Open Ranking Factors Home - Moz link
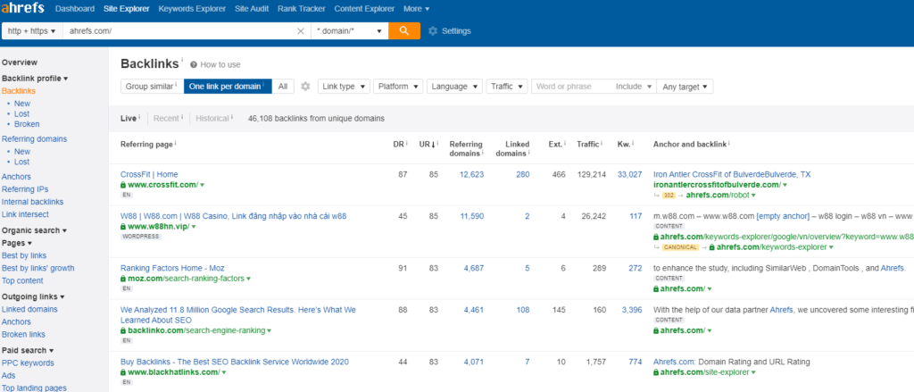The image size is (914, 392). (174, 269)
